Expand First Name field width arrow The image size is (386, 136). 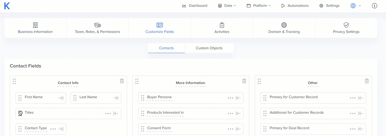(61, 98)
